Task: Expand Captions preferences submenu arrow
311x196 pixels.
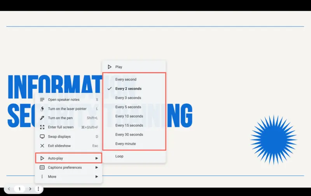Action: tap(97, 168)
